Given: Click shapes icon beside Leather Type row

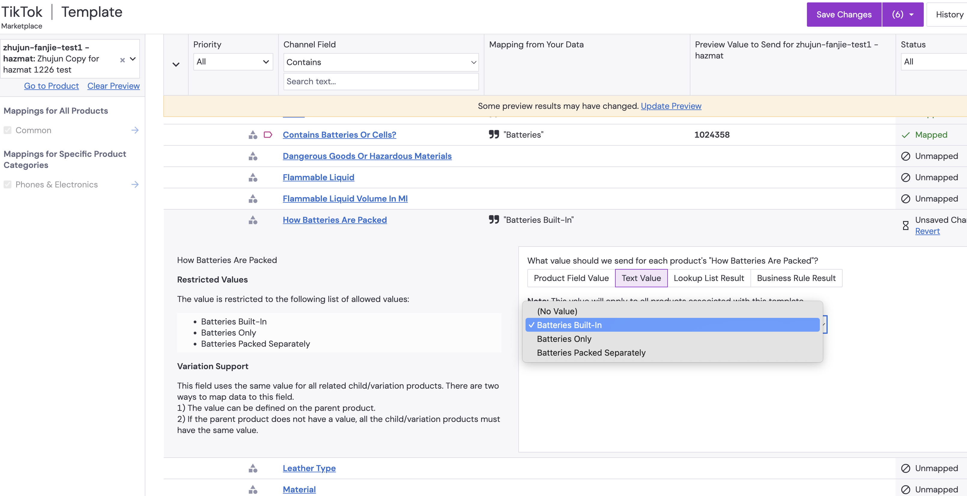Looking at the screenshot, I should [253, 468].
